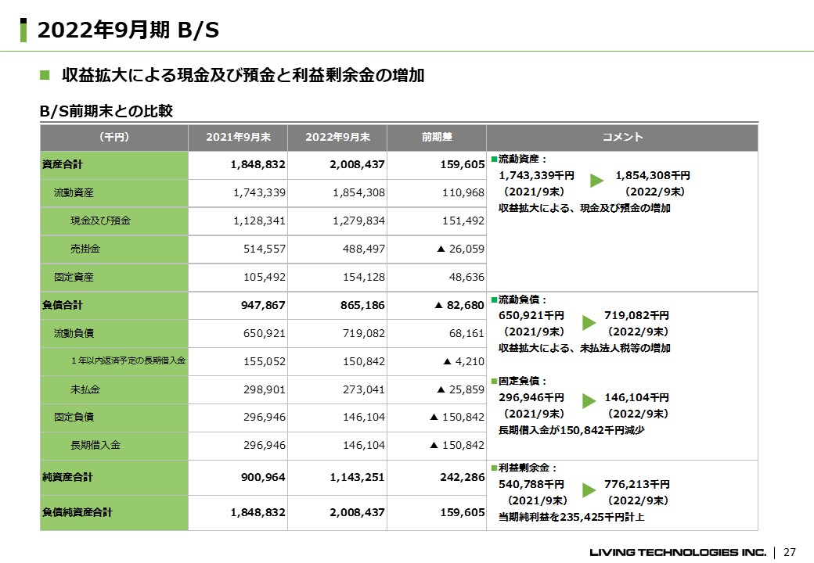This screenshot has width=814, height=563.
Task: Select the comment "収益拡大による、未払法人税等の増加"
Action: click(x=585, y=349)
